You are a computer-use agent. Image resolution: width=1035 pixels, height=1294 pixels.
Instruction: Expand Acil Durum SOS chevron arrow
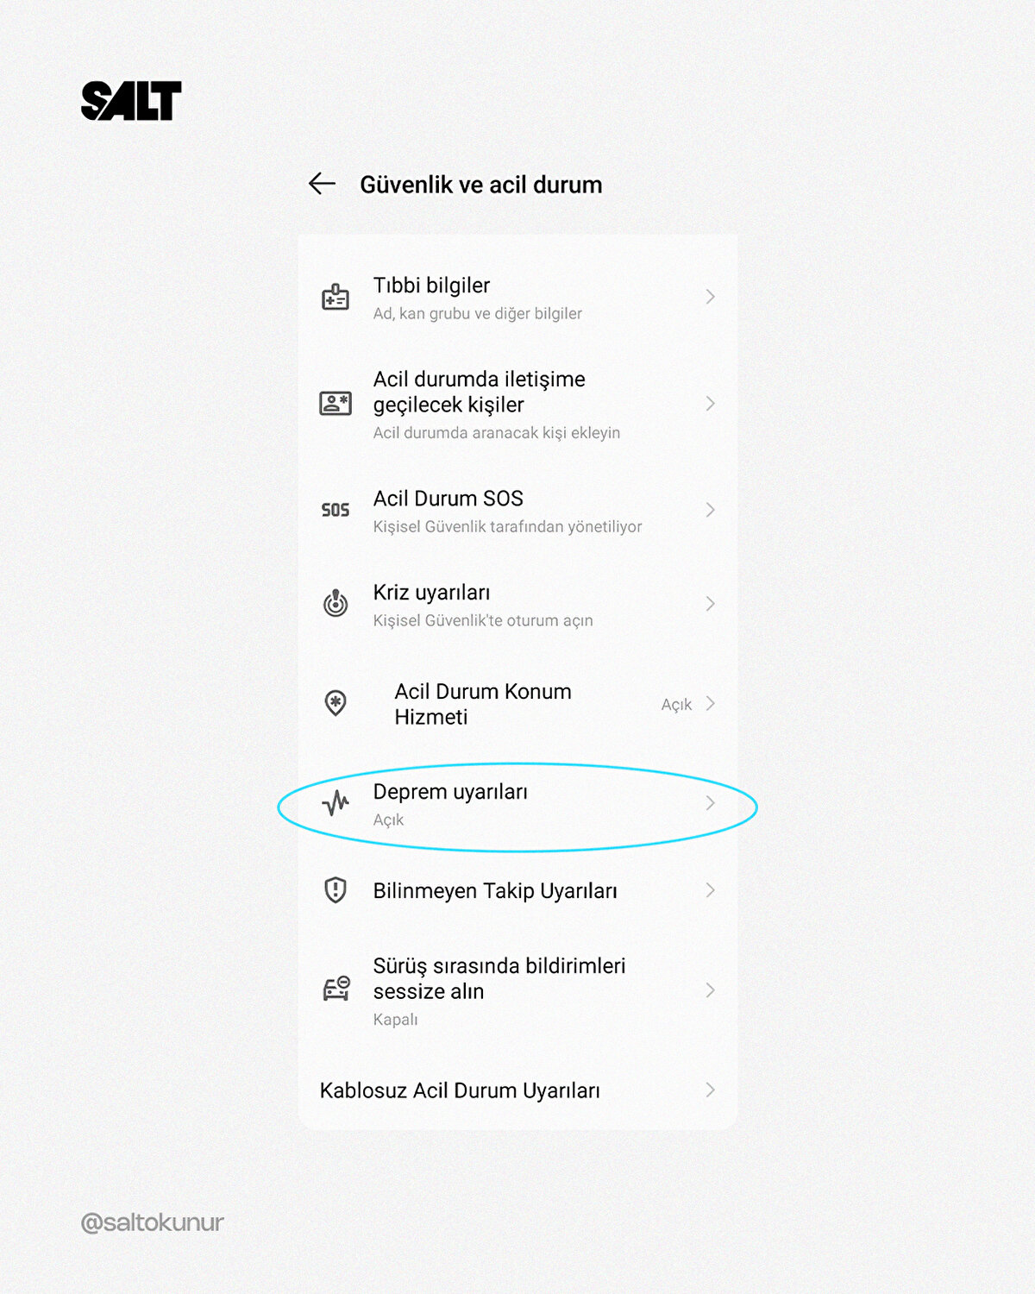[710, 510]
